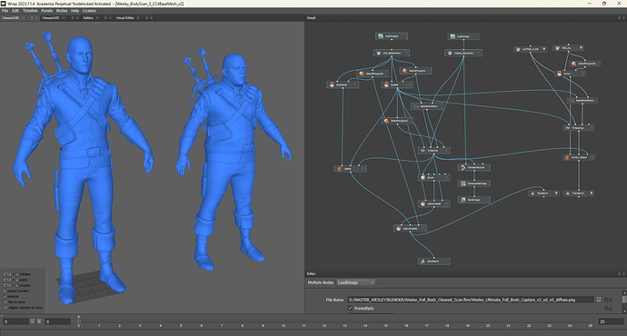Close the Graph panel

tap(623, 18)
